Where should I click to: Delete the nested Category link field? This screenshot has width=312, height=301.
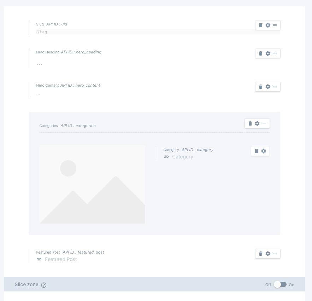click(x=257, y=151)
